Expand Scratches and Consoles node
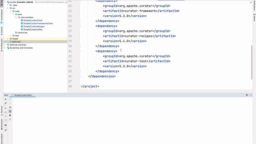Image resolution: width=256 pixels, height=144 pixels. pyautogui.click(x=5, y=48)
